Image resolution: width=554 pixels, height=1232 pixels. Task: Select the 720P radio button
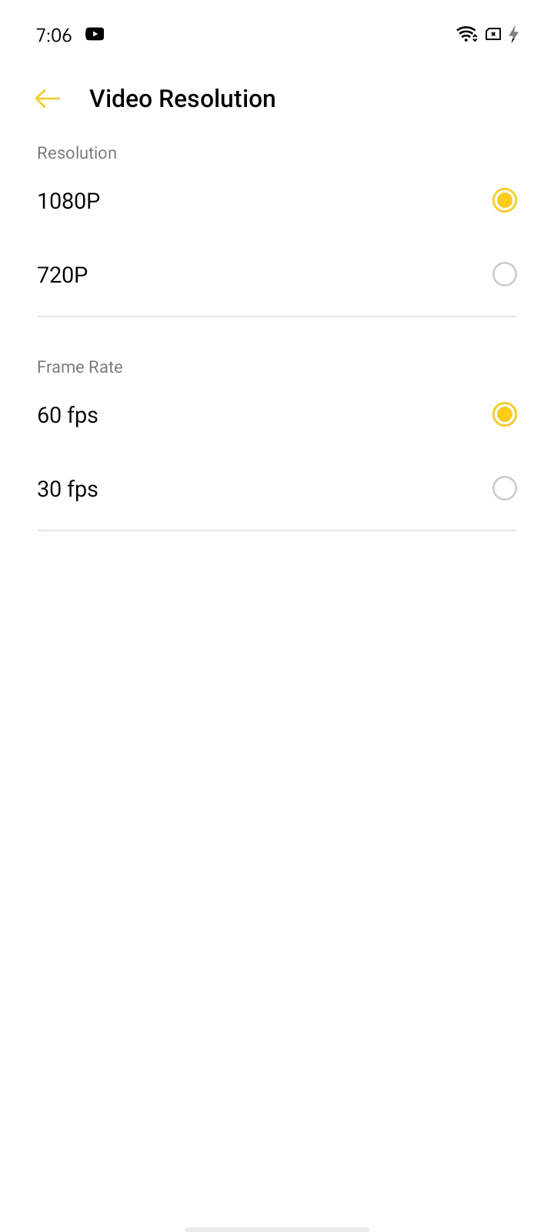[505, 274]
